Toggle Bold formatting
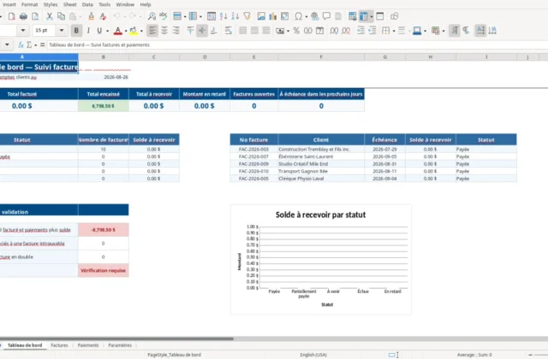 point(76,31)
